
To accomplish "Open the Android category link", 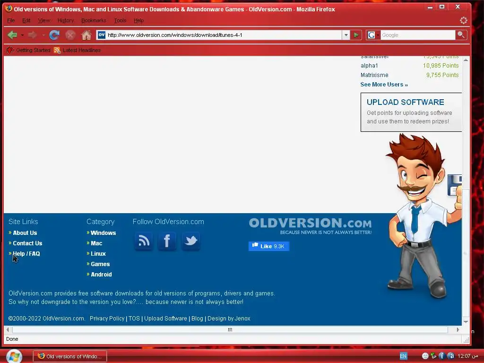I will (x=101, y=275).
